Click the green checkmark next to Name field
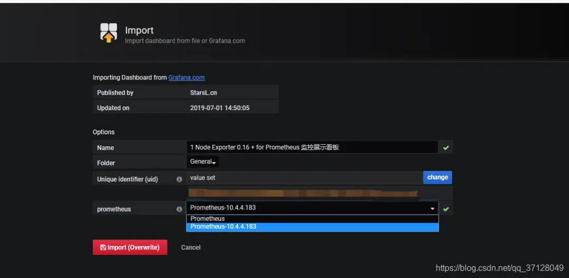Viewport: 569px width, 278px height. pos(446,147)
